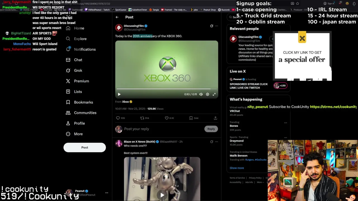
Task: Open more options for the Draymond trend
Action: click(286, 137)
